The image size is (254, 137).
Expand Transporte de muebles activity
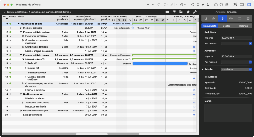pyautogui.click(x=23, y=103)
